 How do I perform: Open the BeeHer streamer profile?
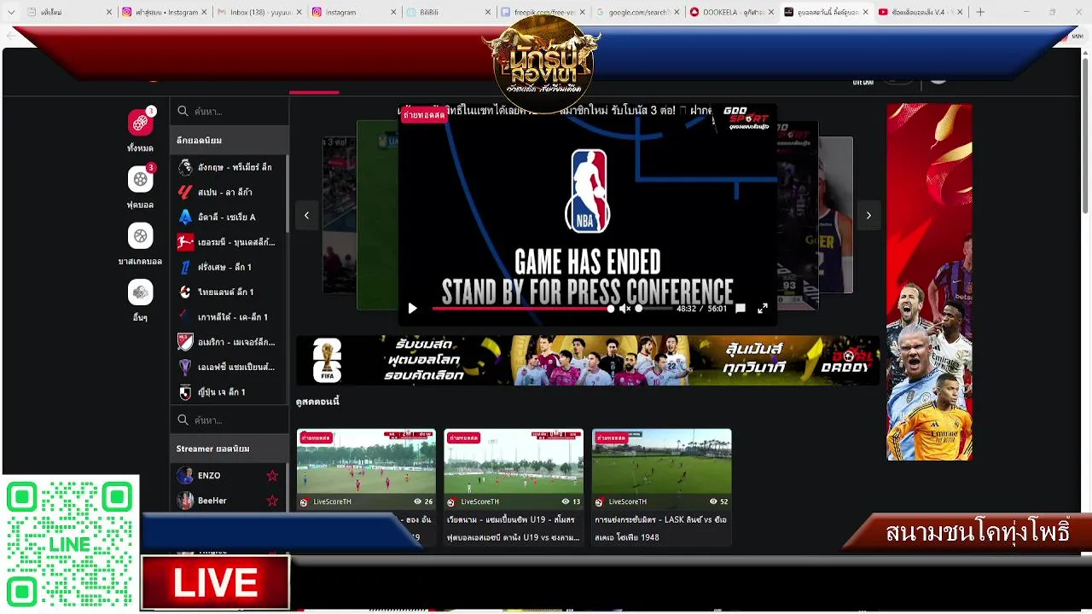[x=212, y=501]
